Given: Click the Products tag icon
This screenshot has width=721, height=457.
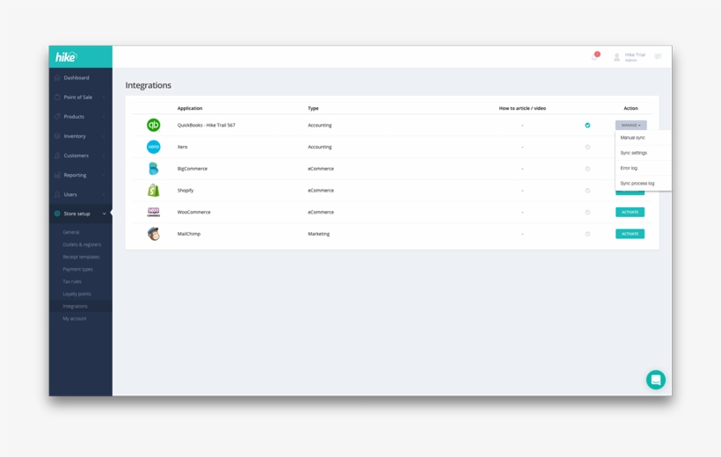Looking at the screenshot, I should click(x=57, y=116).
